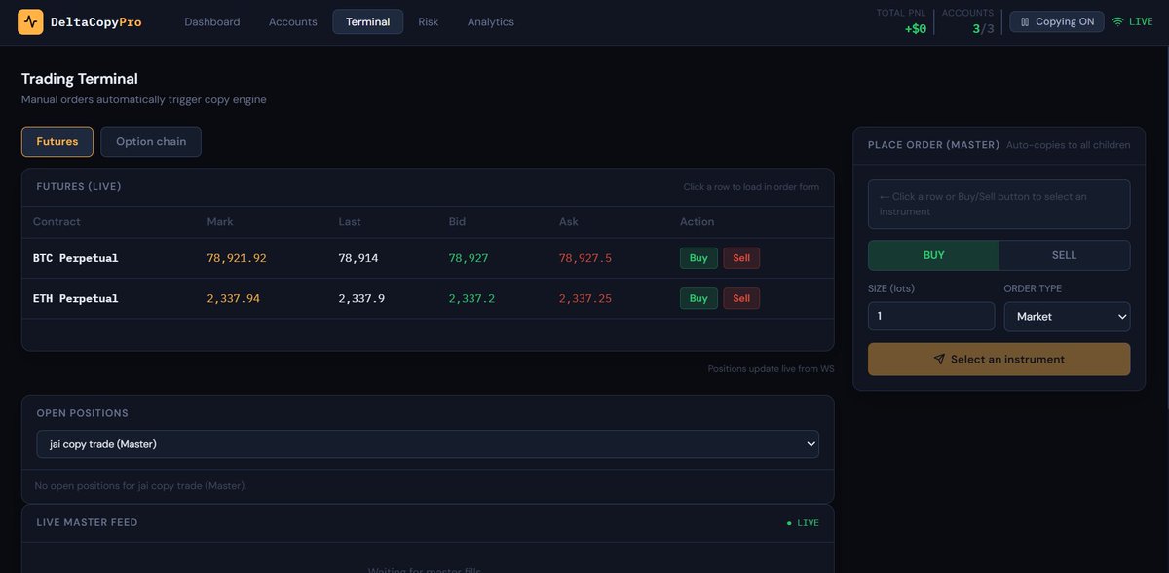Choose the SELL side in order form
The height and width of the screenshot is (573, 1169).
pyautogui.click(x=1065, y=255)
